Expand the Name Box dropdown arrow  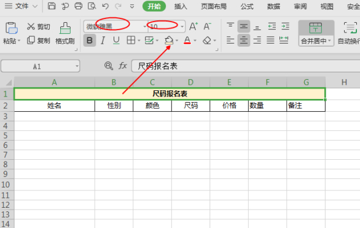point(77,66)
